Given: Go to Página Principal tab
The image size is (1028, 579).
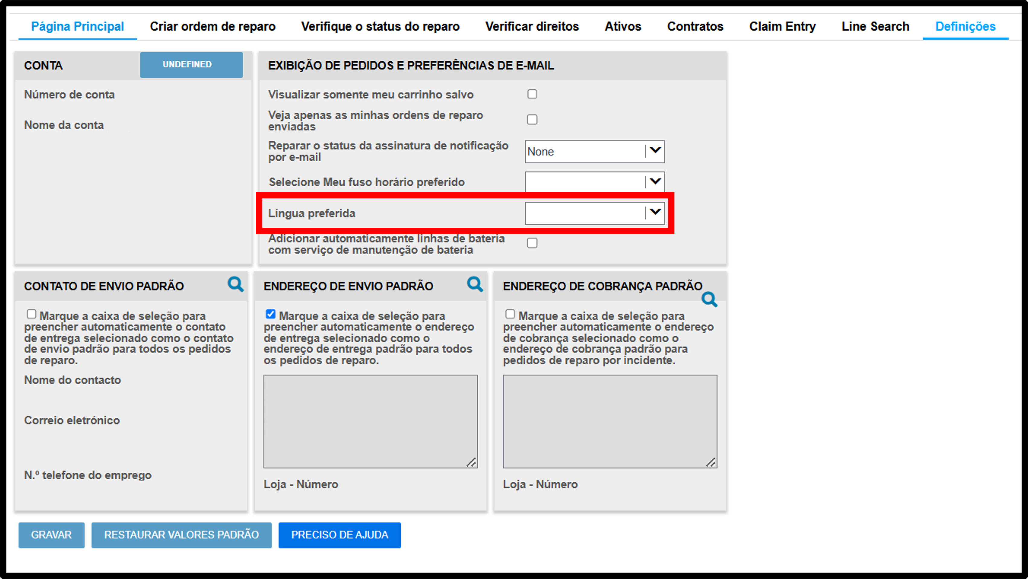Looking at the screenshot, I should pos(78,26).
